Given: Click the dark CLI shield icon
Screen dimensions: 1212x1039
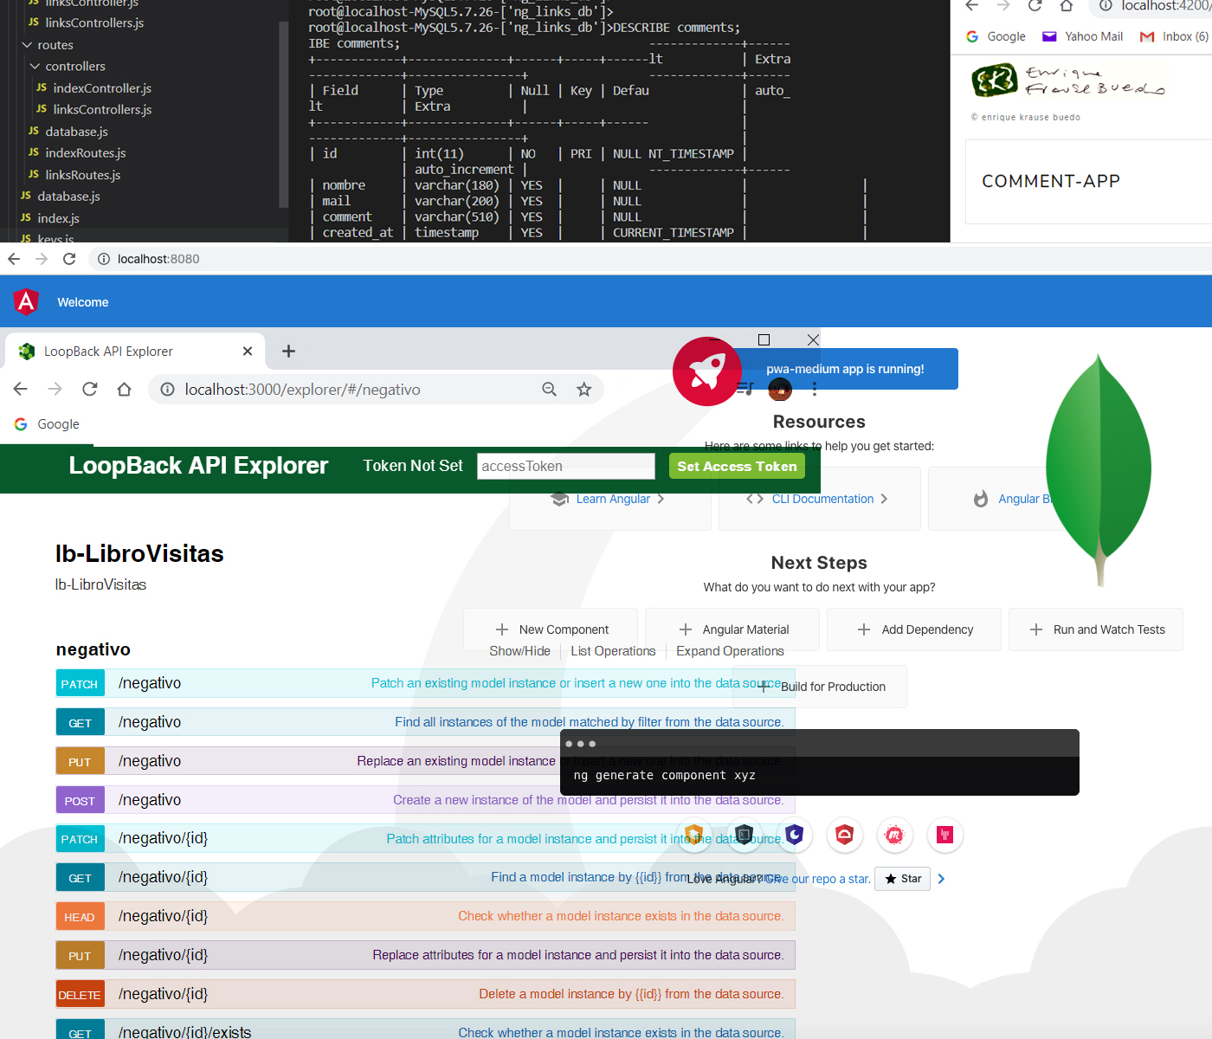Looking at the screenshot, I should (x=744, y=835).
